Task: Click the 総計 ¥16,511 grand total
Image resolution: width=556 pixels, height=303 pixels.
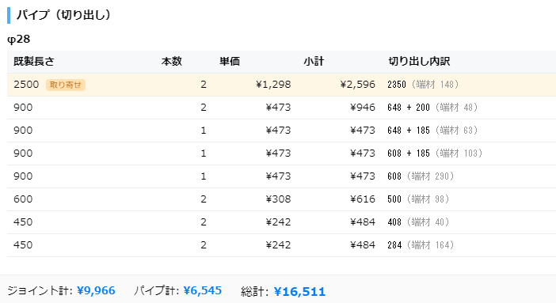Action: tap(283, 291)
